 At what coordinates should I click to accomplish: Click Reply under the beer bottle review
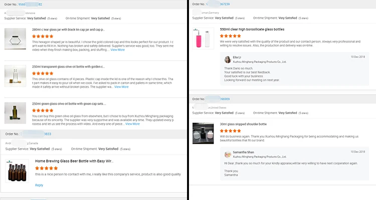tap(39, 185)
